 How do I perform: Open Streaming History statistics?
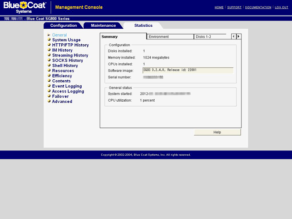[x=70, y=55]
